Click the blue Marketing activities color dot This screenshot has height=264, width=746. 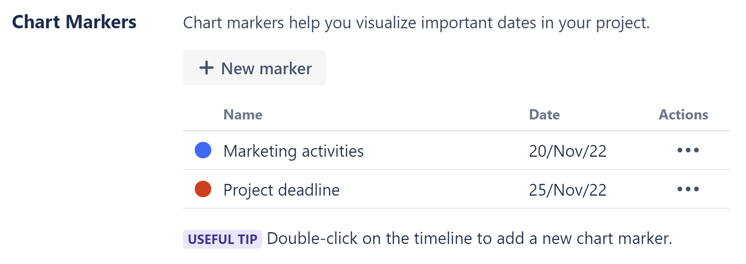[203, 150]
